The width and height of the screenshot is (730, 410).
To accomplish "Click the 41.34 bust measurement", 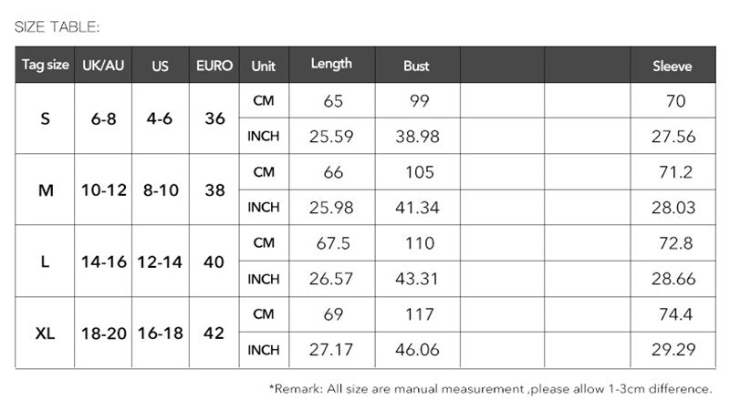I will click(419, 208).
